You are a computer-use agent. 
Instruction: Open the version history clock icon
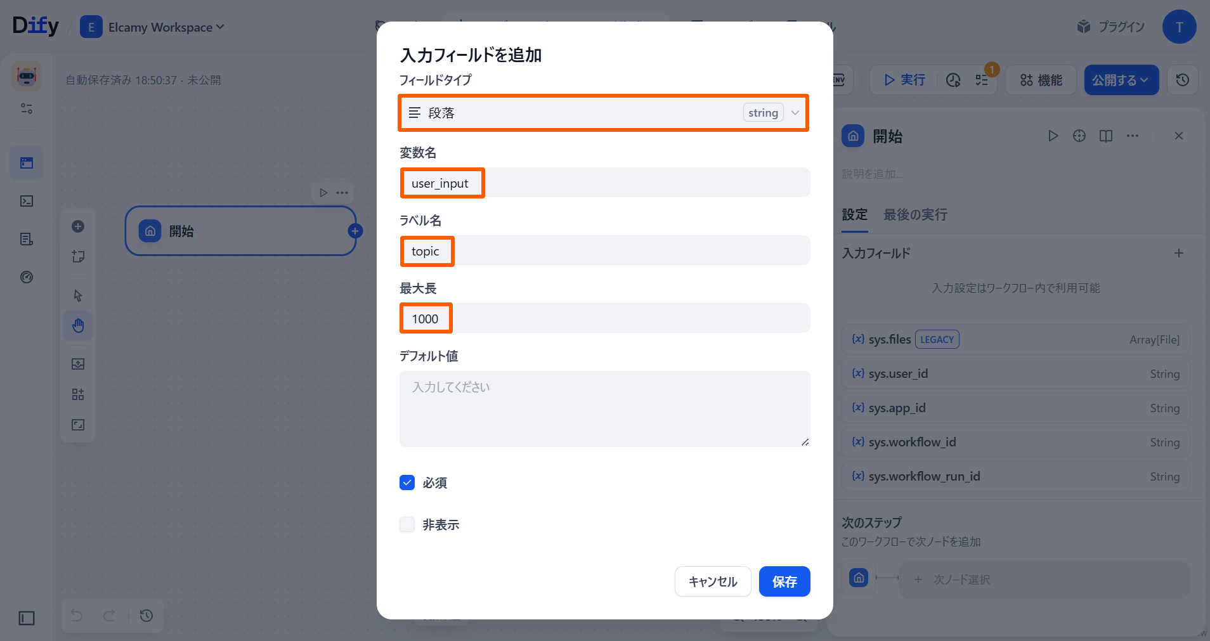1182,80
